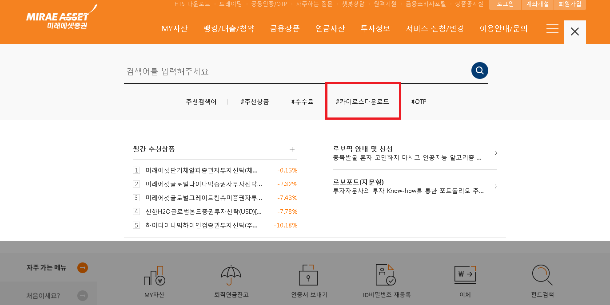Open the 퇴직연금잔고 umbrella icon
Screen dimensions: 610x305
click(231, 275)
